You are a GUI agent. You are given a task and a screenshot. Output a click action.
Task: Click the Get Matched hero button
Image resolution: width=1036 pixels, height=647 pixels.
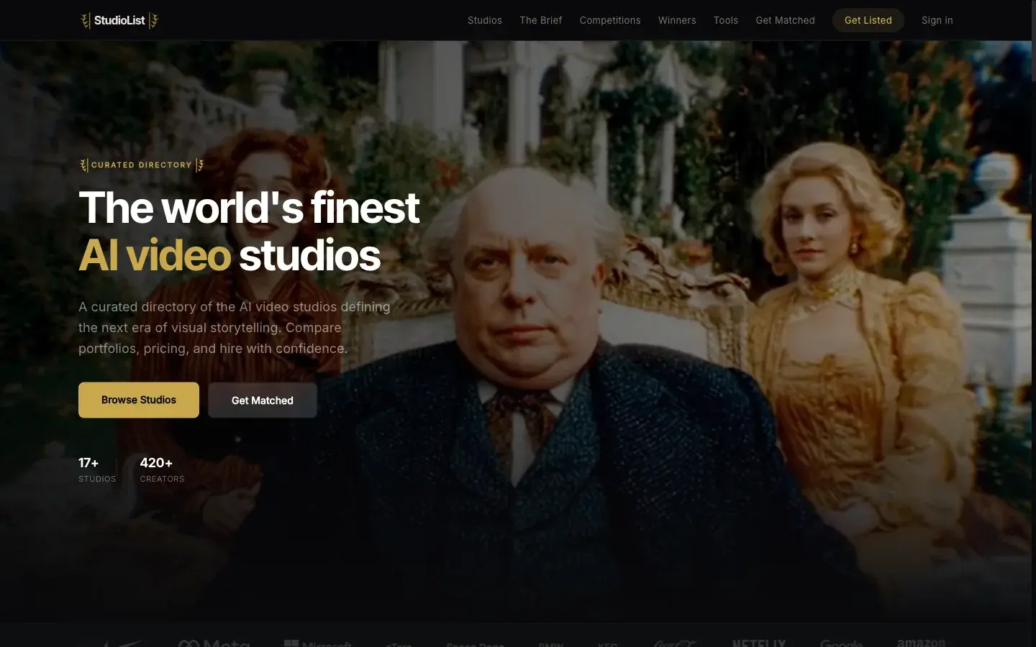coord(262,400)
